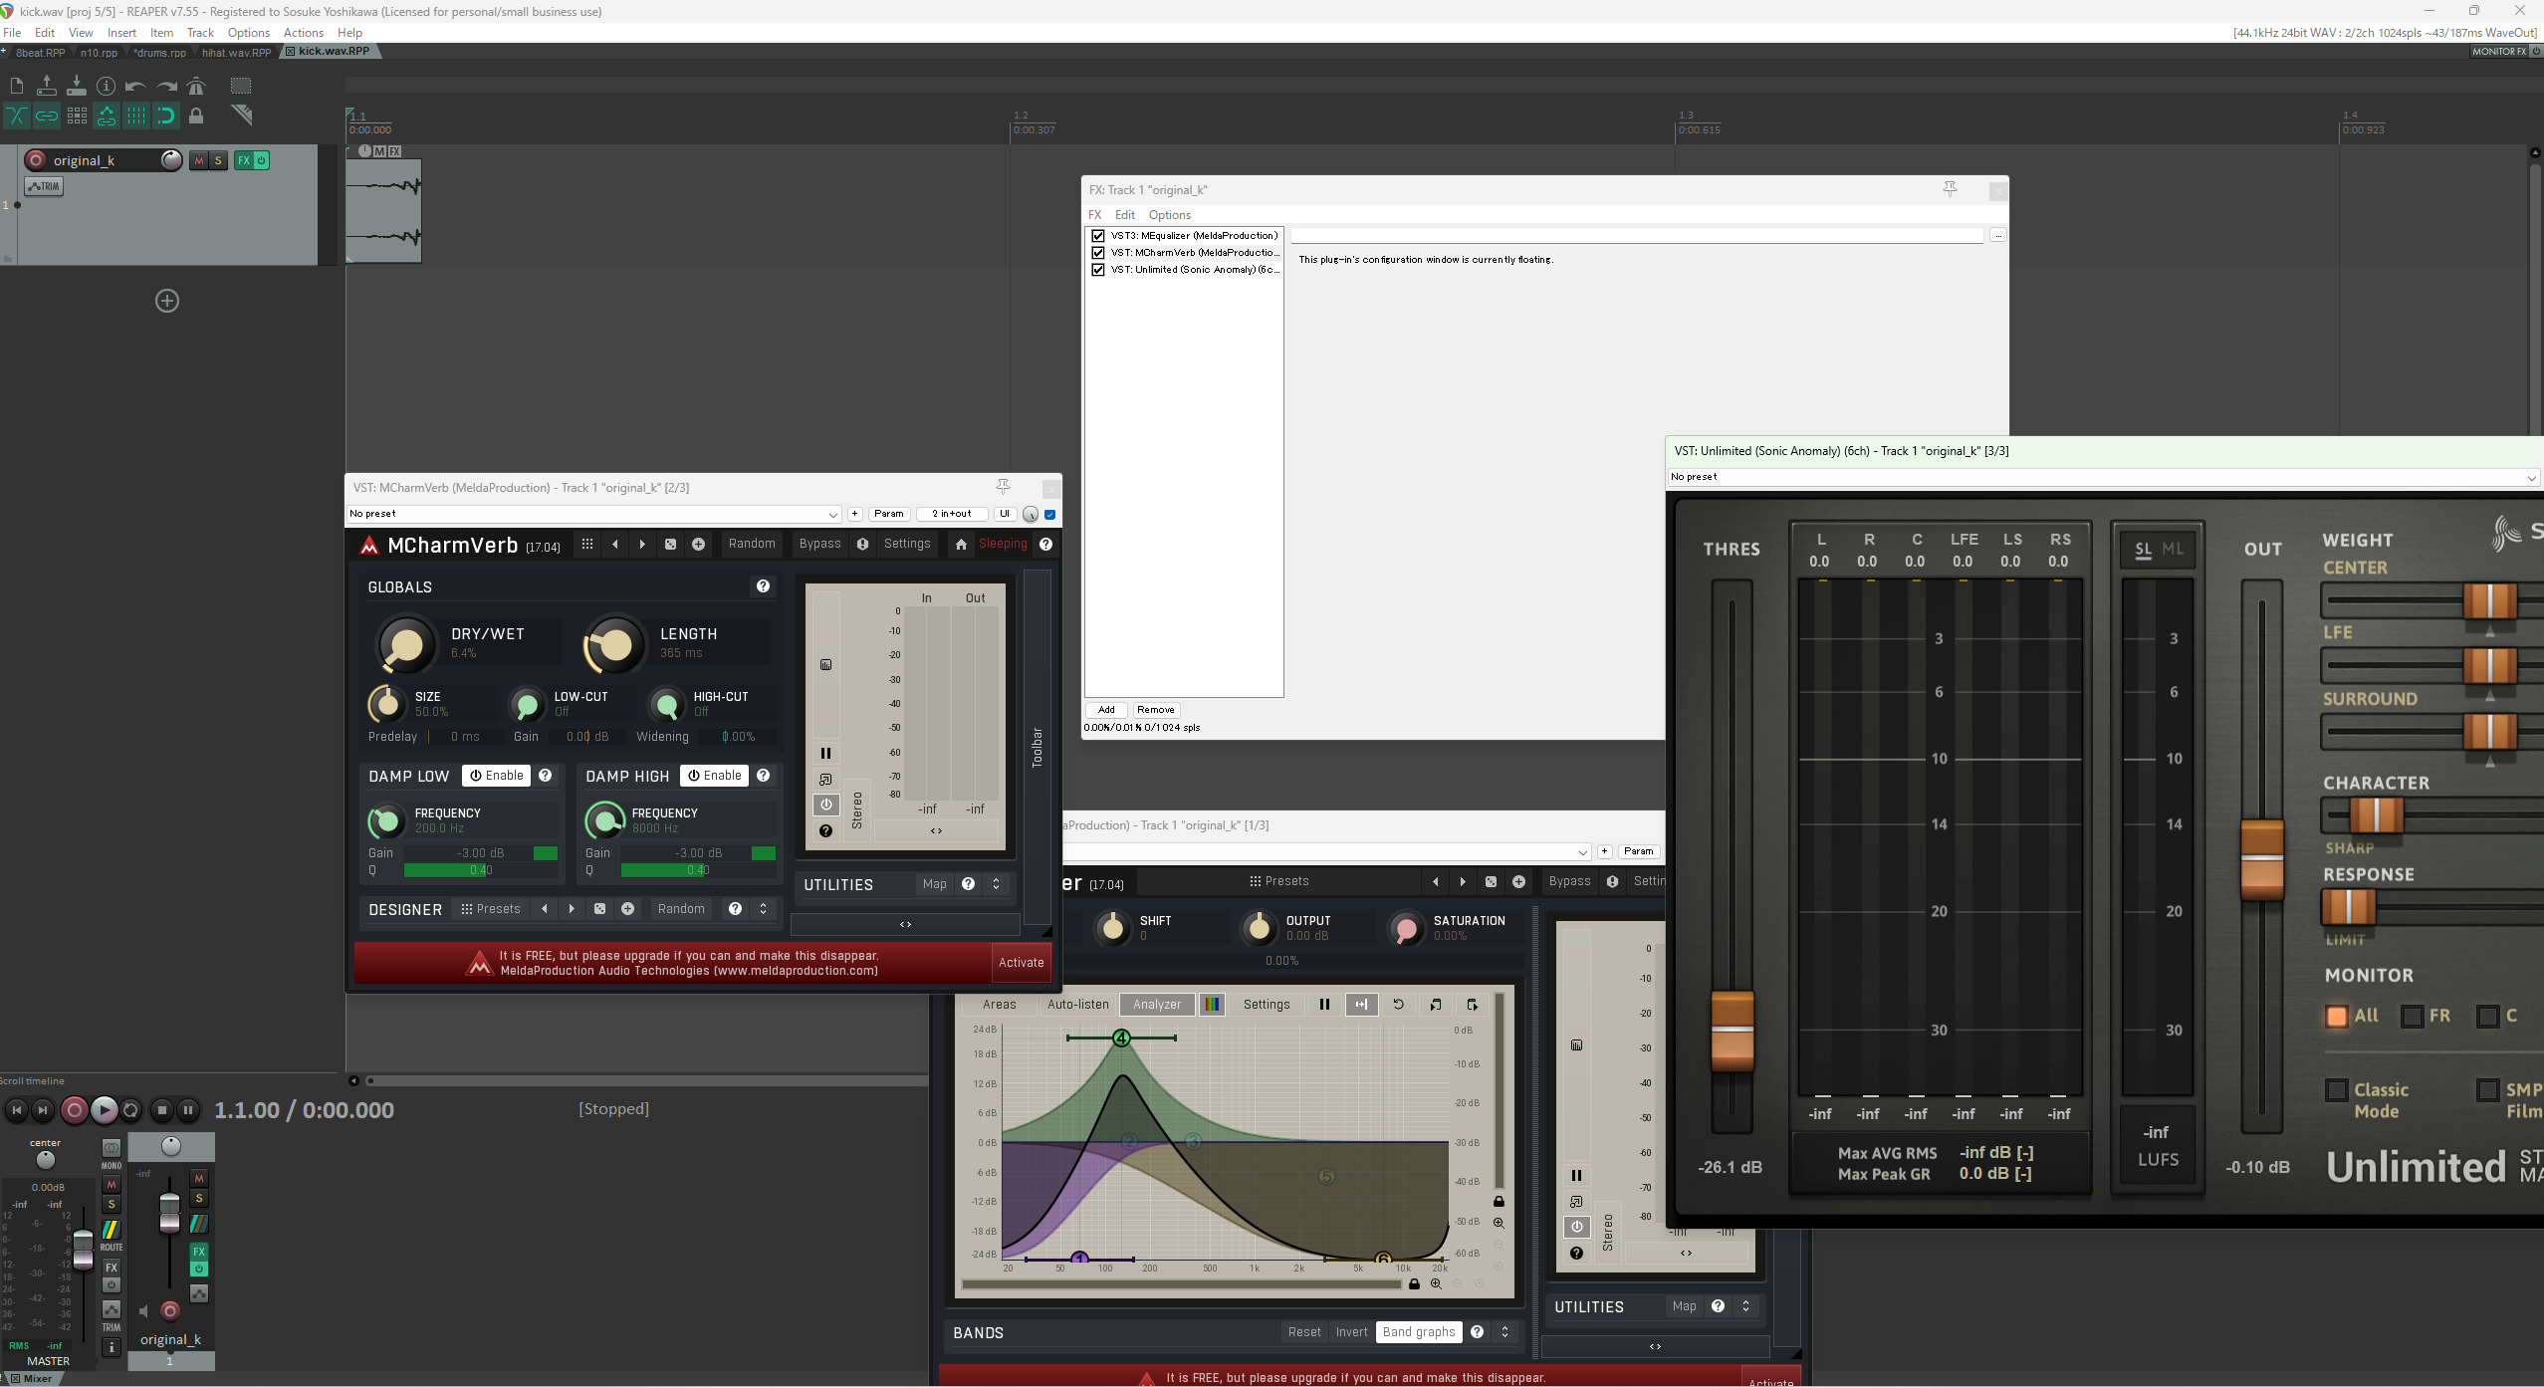This screenshot has height=1388, width=2544.
Task: Click the undo arrow in toolbar
Action: (x=135, y=87)
